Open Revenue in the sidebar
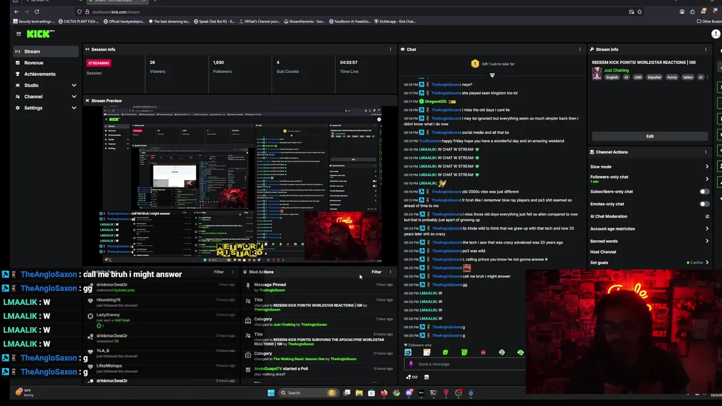722x406 pixels. [x=46, y=63]
